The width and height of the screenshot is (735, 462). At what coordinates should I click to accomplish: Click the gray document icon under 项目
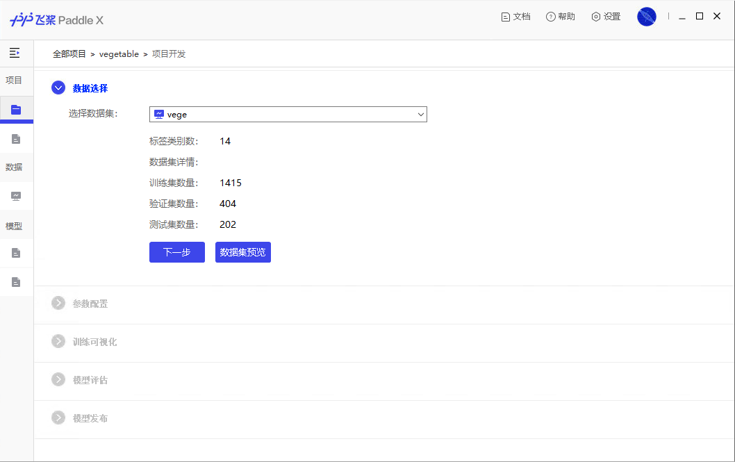(x=16, y=139)
